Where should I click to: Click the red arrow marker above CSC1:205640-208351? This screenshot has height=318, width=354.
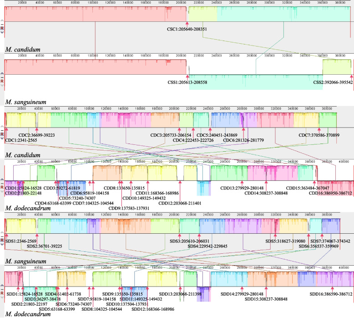(x=187, y=24)
